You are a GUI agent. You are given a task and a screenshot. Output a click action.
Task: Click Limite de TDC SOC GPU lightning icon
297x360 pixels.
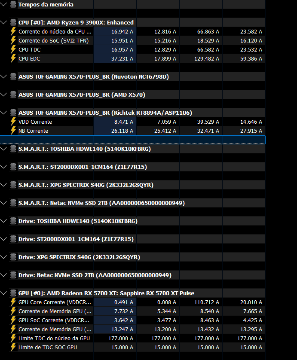click(x=13, y=348)
